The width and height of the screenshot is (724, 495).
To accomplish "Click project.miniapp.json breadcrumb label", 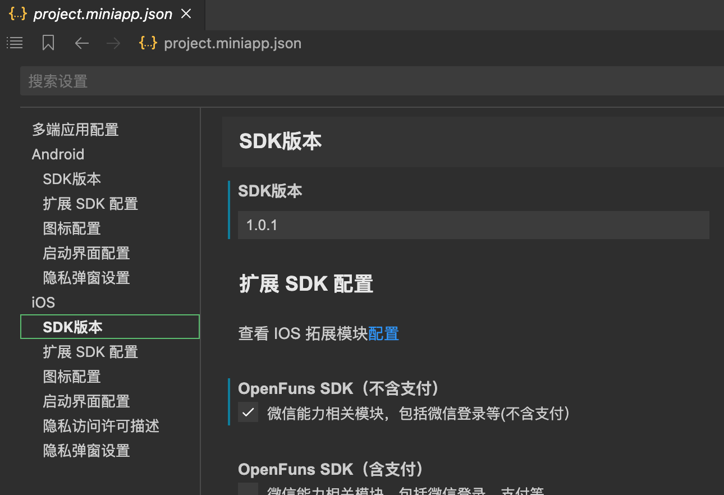I will pyautogui.click(x=232, y=43).
